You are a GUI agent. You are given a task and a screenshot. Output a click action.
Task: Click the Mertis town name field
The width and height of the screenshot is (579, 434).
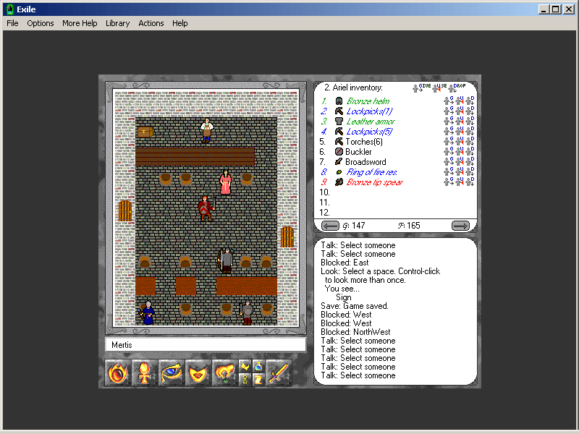[x=206, y=345]
